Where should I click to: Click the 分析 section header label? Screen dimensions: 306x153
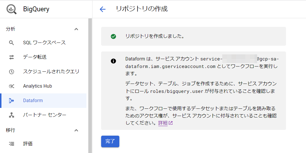(x=10, y=29)
